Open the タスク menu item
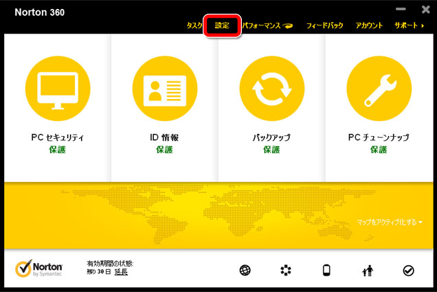 (x=194, y=25)
